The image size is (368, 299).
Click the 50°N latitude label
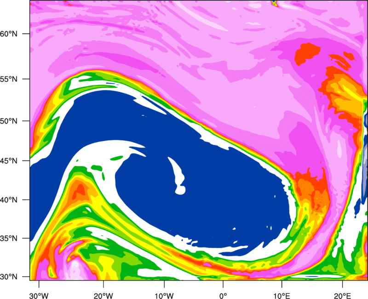[9, 121]
